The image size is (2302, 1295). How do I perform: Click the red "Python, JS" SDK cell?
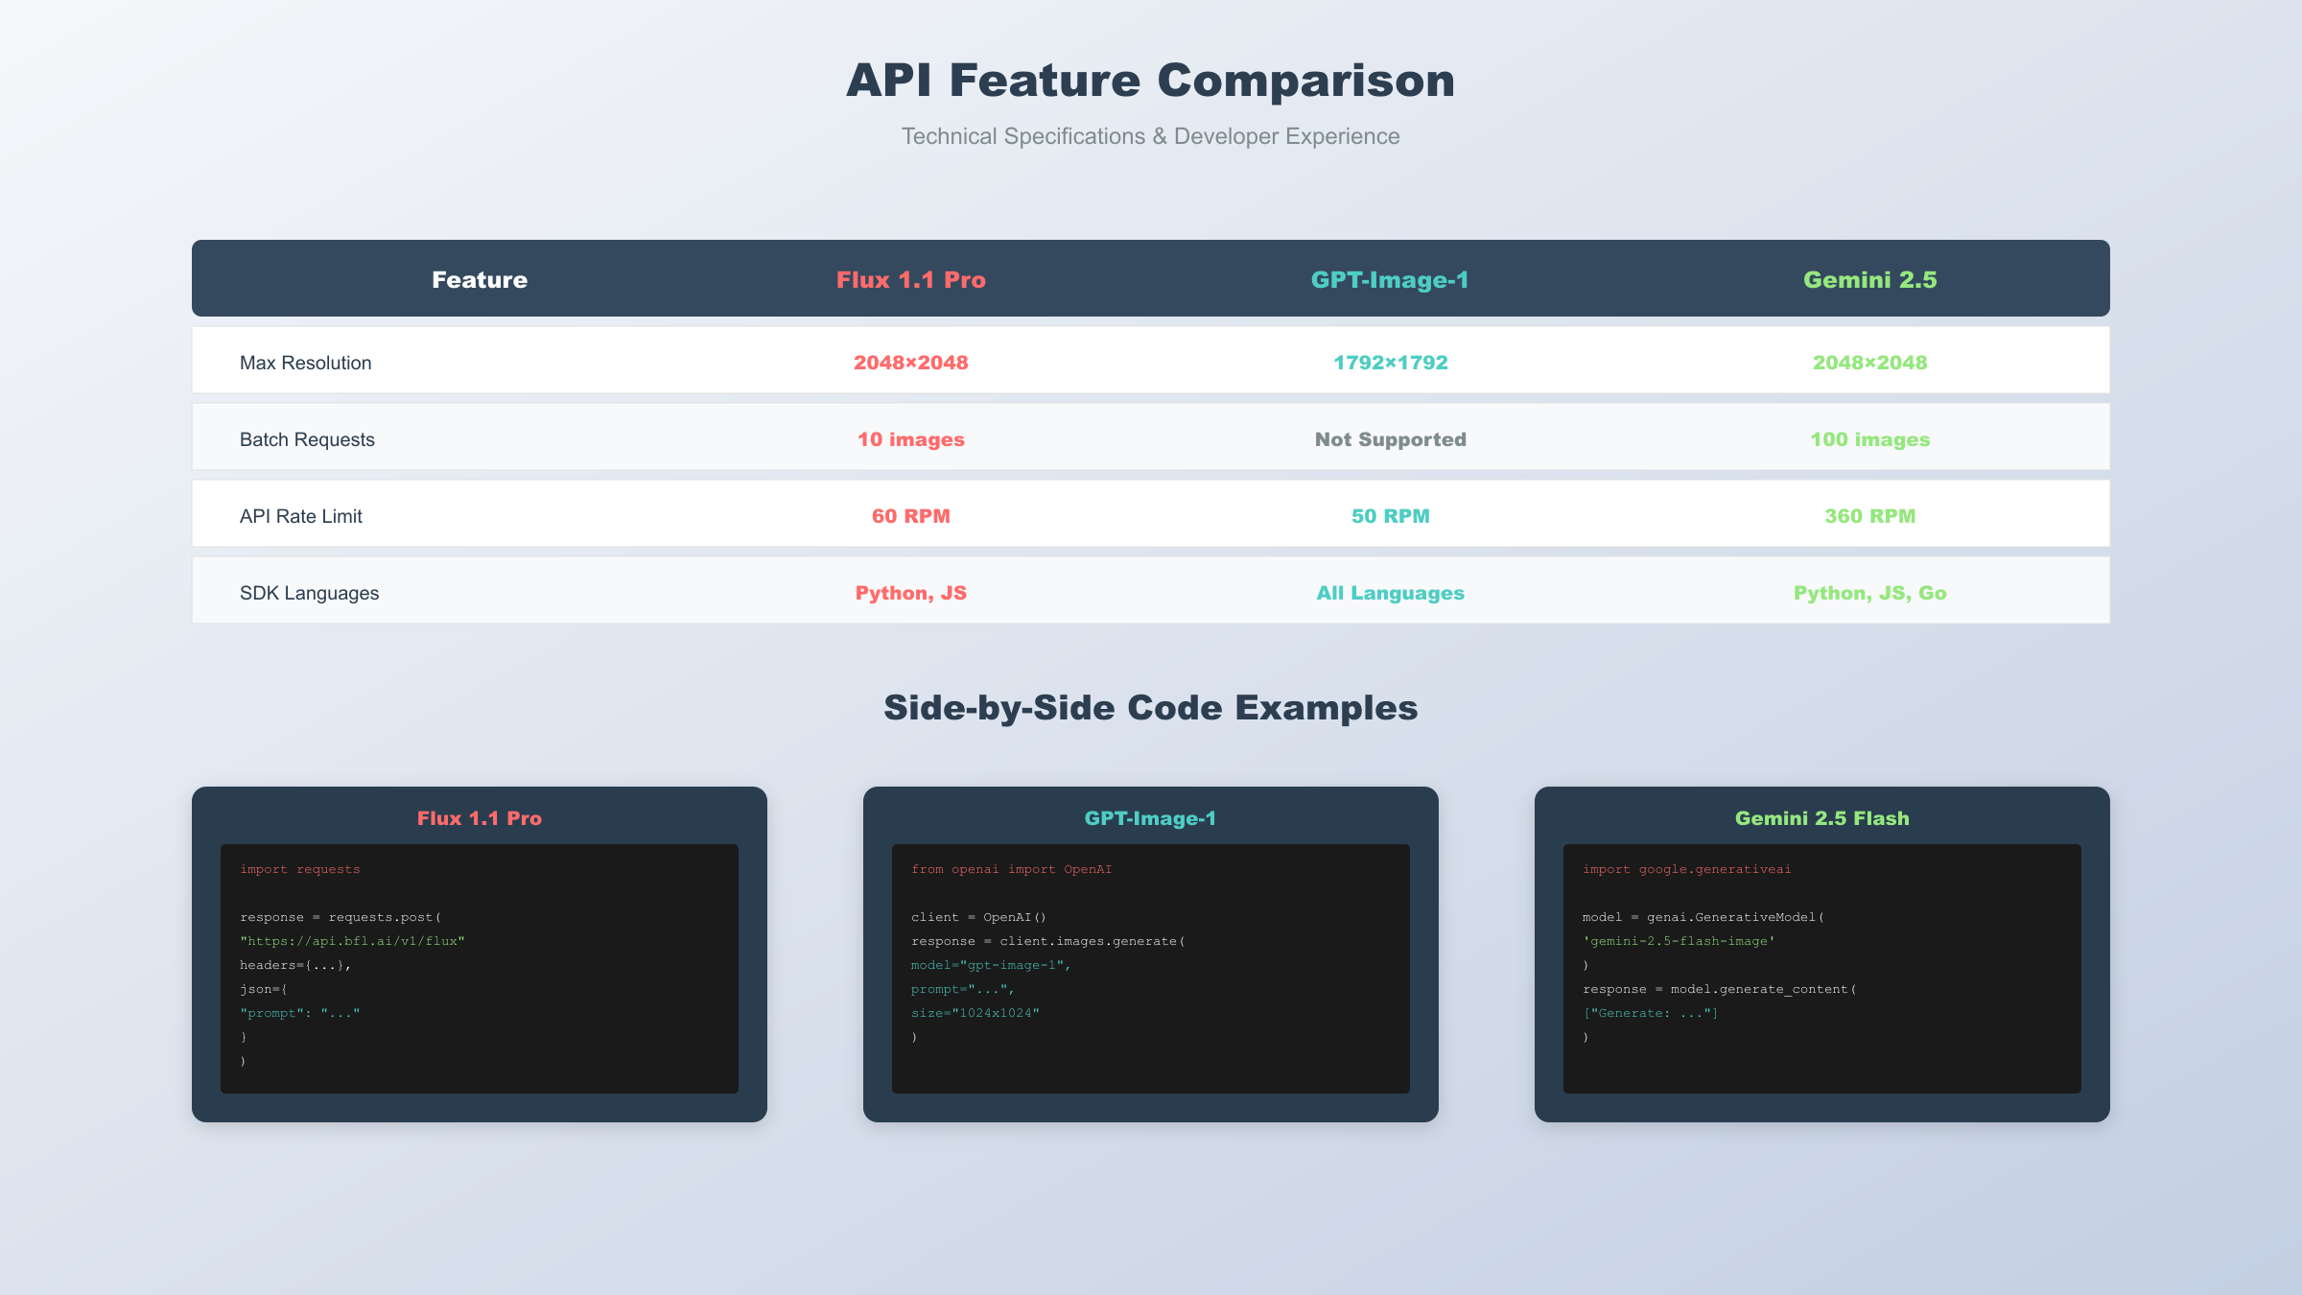(x=910, y=593)
